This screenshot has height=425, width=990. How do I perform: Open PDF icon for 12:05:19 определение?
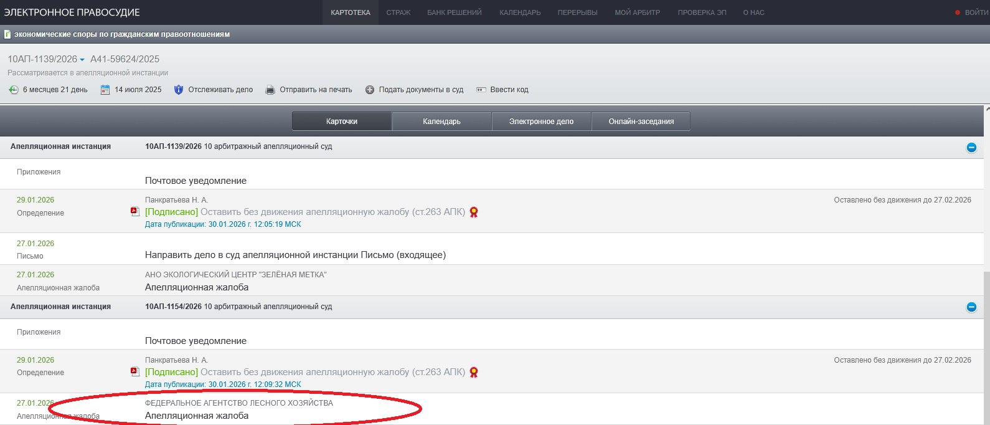[134, 212]
